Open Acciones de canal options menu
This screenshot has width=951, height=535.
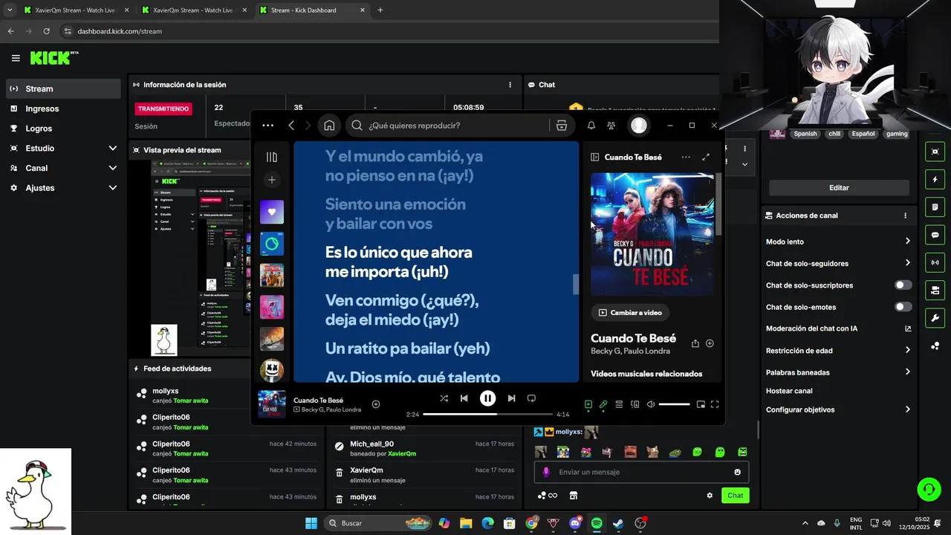coord(905,215)
